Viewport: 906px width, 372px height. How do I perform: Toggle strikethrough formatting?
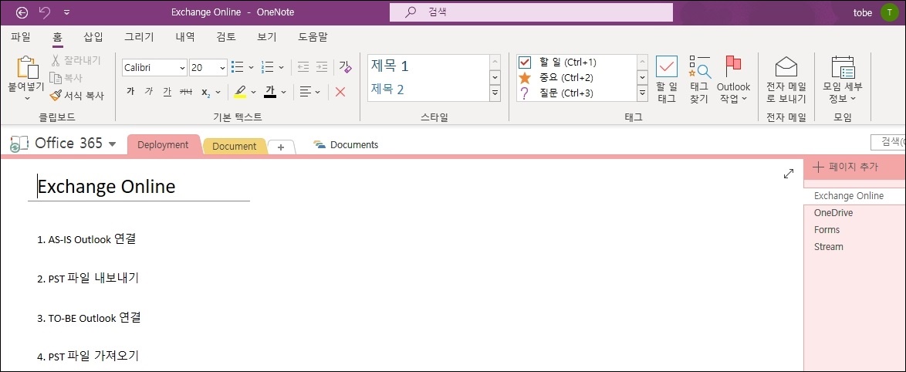click(186, 92)
